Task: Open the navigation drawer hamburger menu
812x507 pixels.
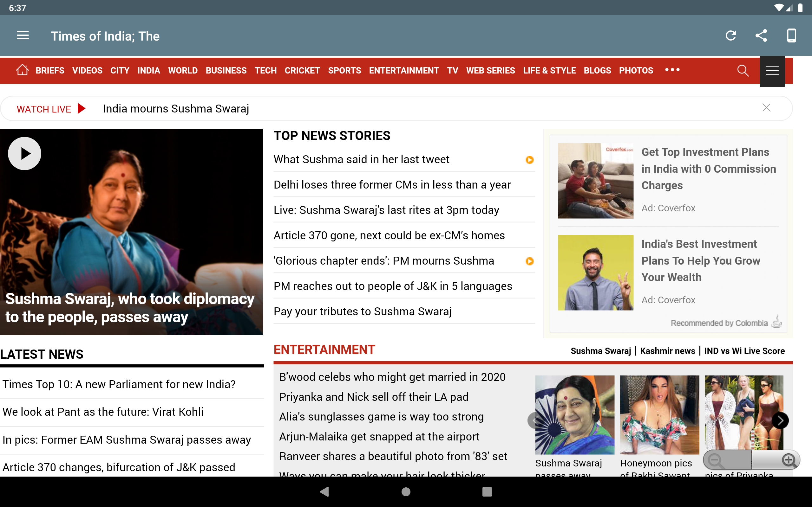Action: tap(23, 35)
